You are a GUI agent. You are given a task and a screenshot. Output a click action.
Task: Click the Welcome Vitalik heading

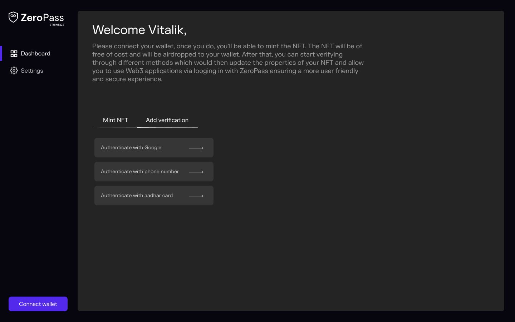click(139, 30)
